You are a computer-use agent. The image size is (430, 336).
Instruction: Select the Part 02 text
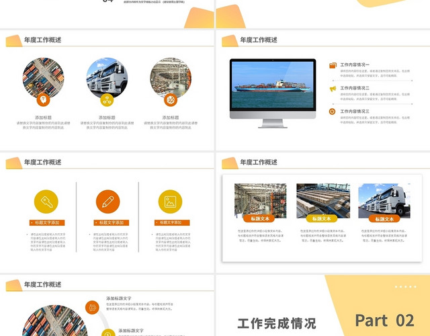(384, 321)
